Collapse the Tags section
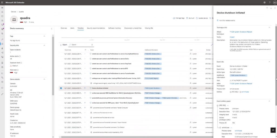The width and height of the screenshot is (277, 138). pos(44,36)
